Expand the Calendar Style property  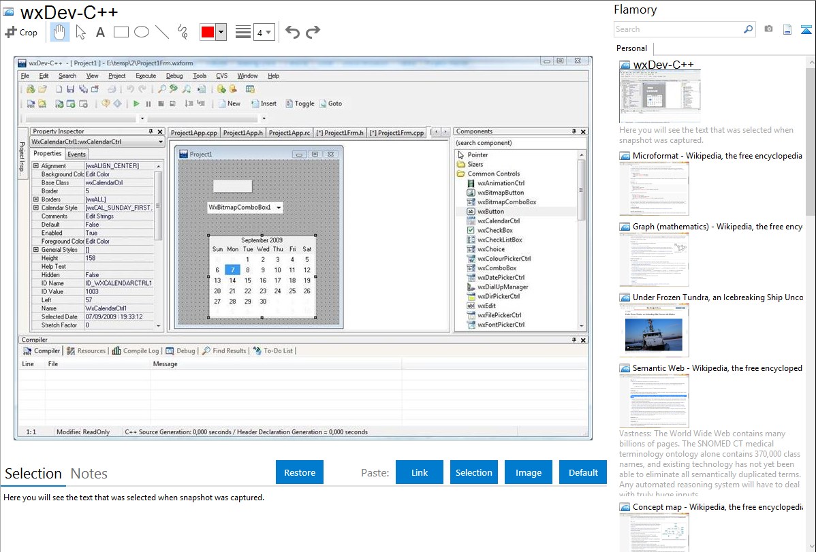tap(36, 208)
